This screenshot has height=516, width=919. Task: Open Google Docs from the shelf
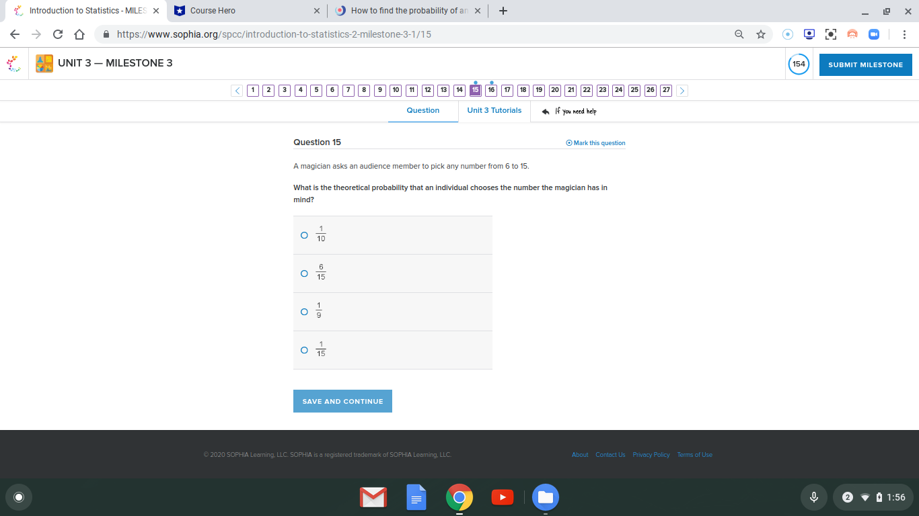(416, 497)
